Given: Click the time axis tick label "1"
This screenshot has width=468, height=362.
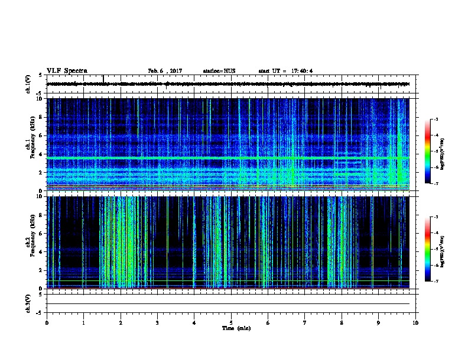Looking at the screenshot, I should (83, 323).
